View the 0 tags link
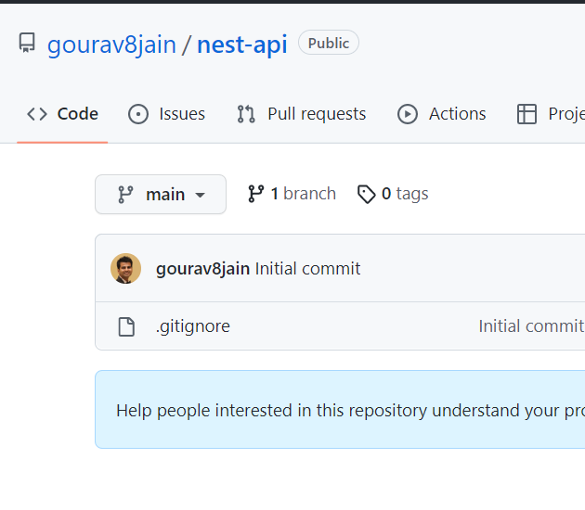This screenshot has height=510, width=585. (x=393, y=194)
